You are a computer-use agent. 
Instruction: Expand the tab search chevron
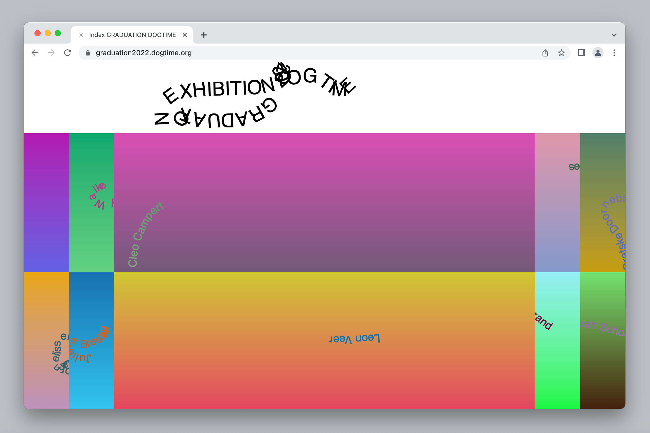click(x=614, y=35)
